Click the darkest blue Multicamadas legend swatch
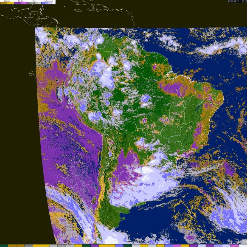Screen dimensions: 247x247 [43, 3]
